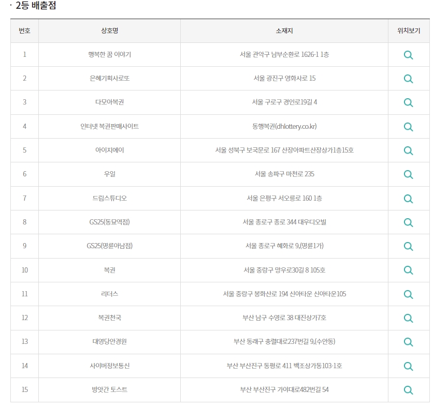Image resolution: width=434 pixels, height=407 pixels.
Task: Click address 서울 종로구 종로 344 대우디오빌
Action: [284, 222]
